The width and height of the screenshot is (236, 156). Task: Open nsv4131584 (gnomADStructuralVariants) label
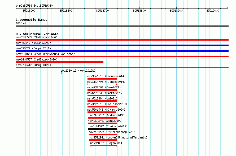point(45,54)
